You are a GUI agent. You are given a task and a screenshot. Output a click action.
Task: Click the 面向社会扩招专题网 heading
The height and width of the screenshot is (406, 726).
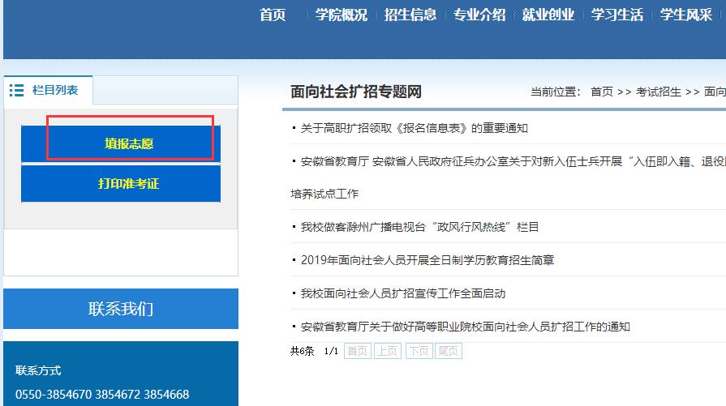tap(355, 92)
